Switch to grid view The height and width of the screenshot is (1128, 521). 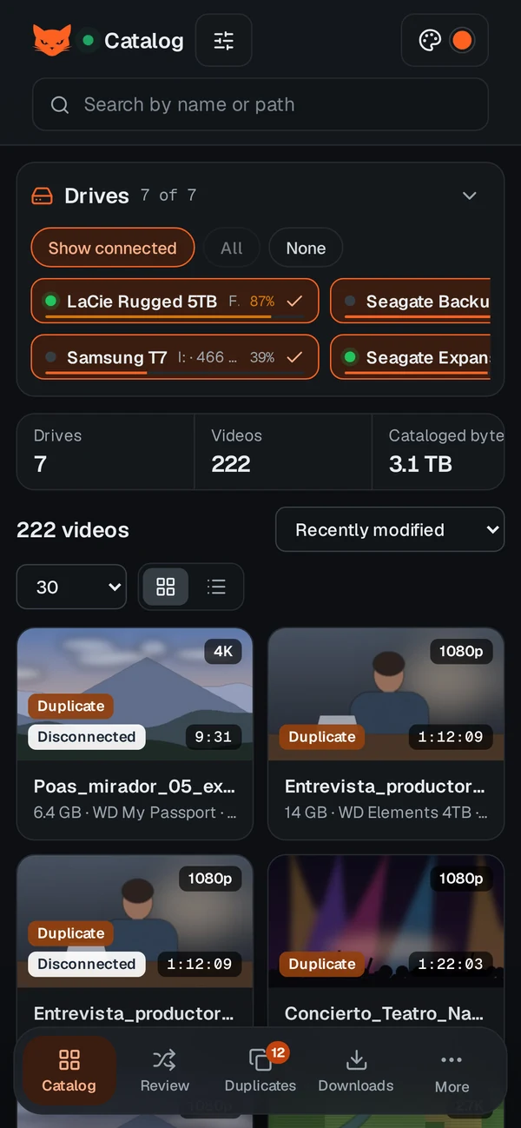[x=166, y=587]
